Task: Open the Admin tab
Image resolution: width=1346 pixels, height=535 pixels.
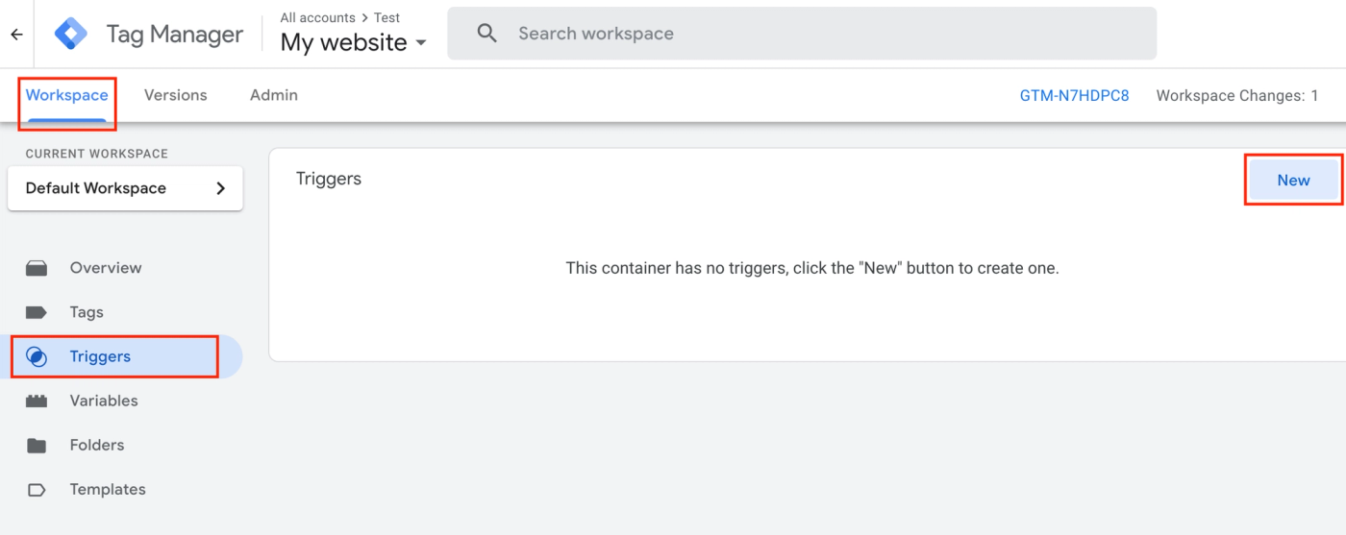Action: click(x=274, y=95)
